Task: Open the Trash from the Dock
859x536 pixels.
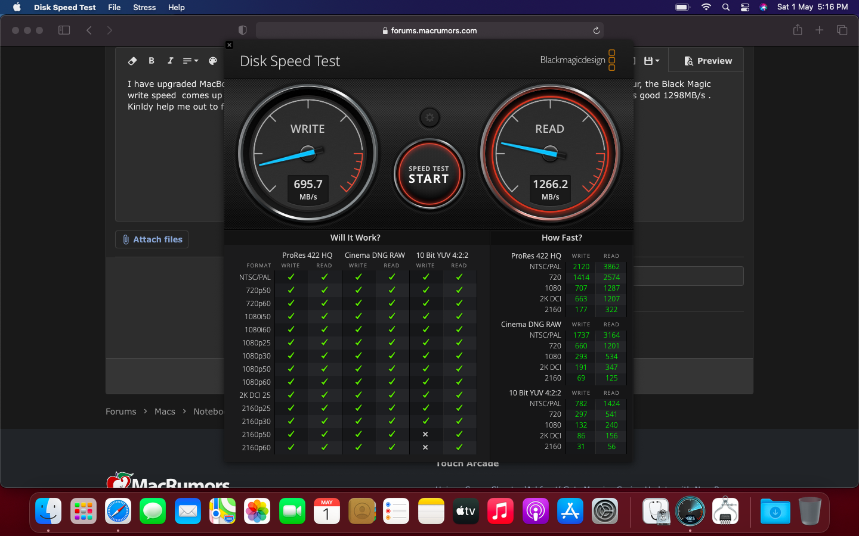Action: pos(810,511)
